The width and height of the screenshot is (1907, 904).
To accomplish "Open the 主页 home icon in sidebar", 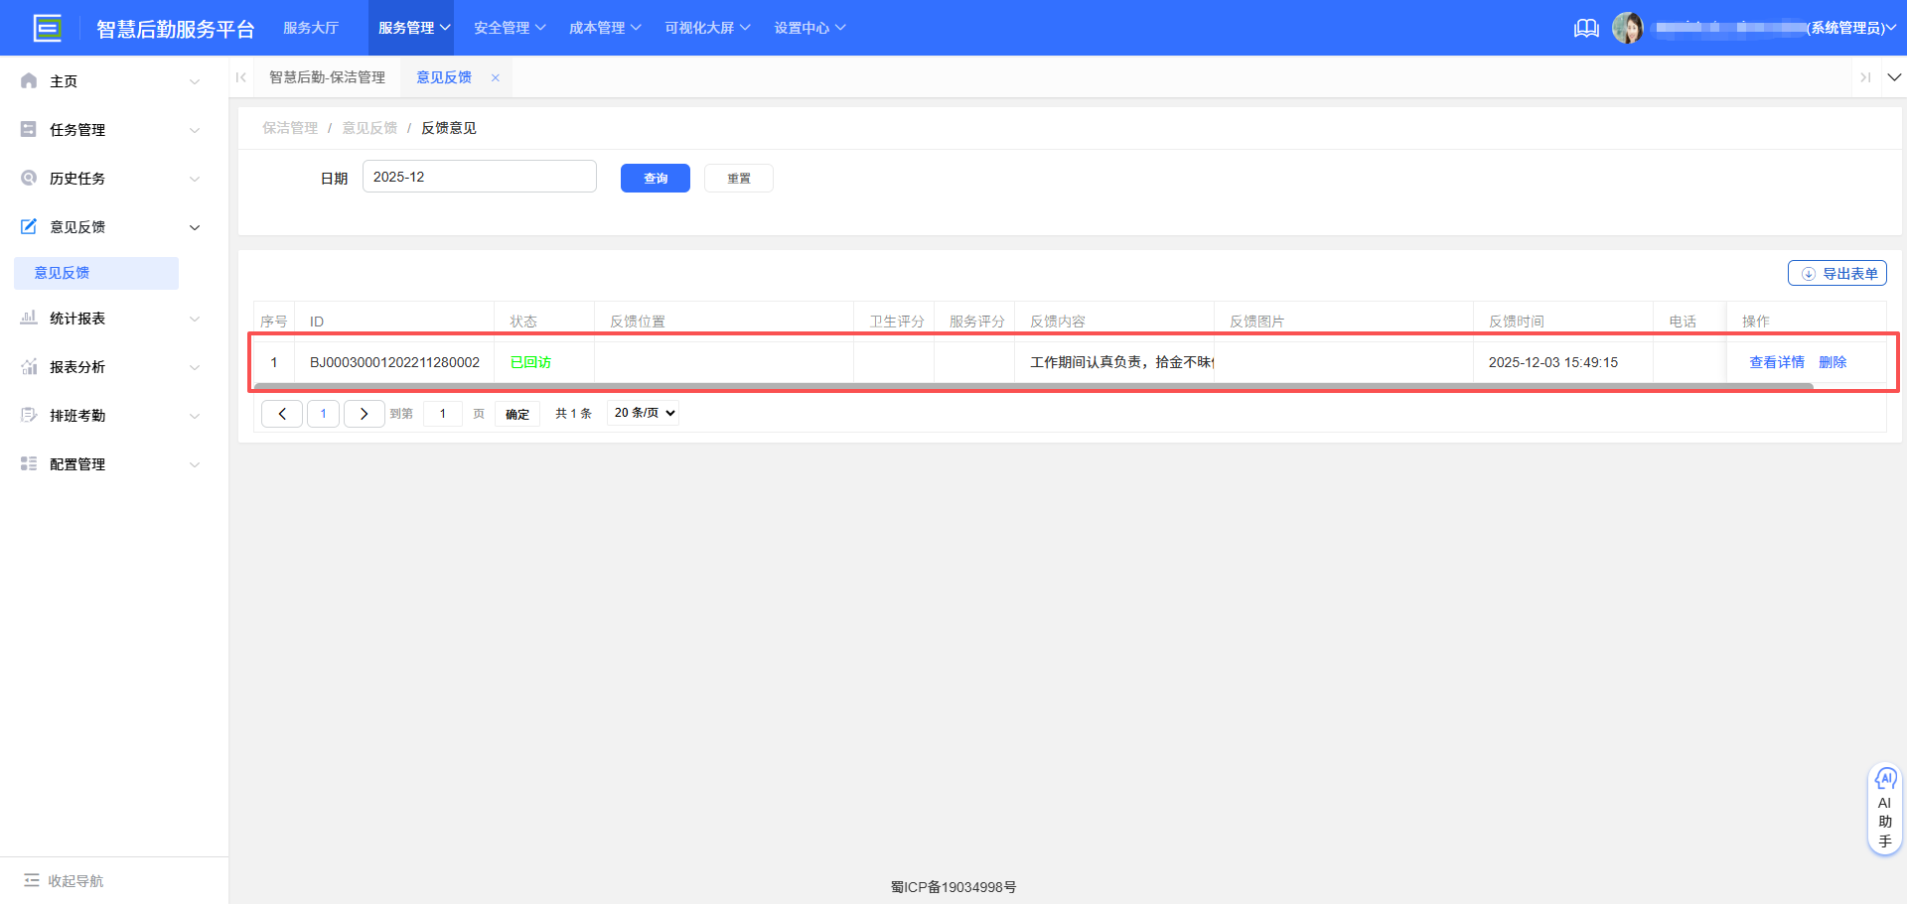I will click(x=28, y=80).
